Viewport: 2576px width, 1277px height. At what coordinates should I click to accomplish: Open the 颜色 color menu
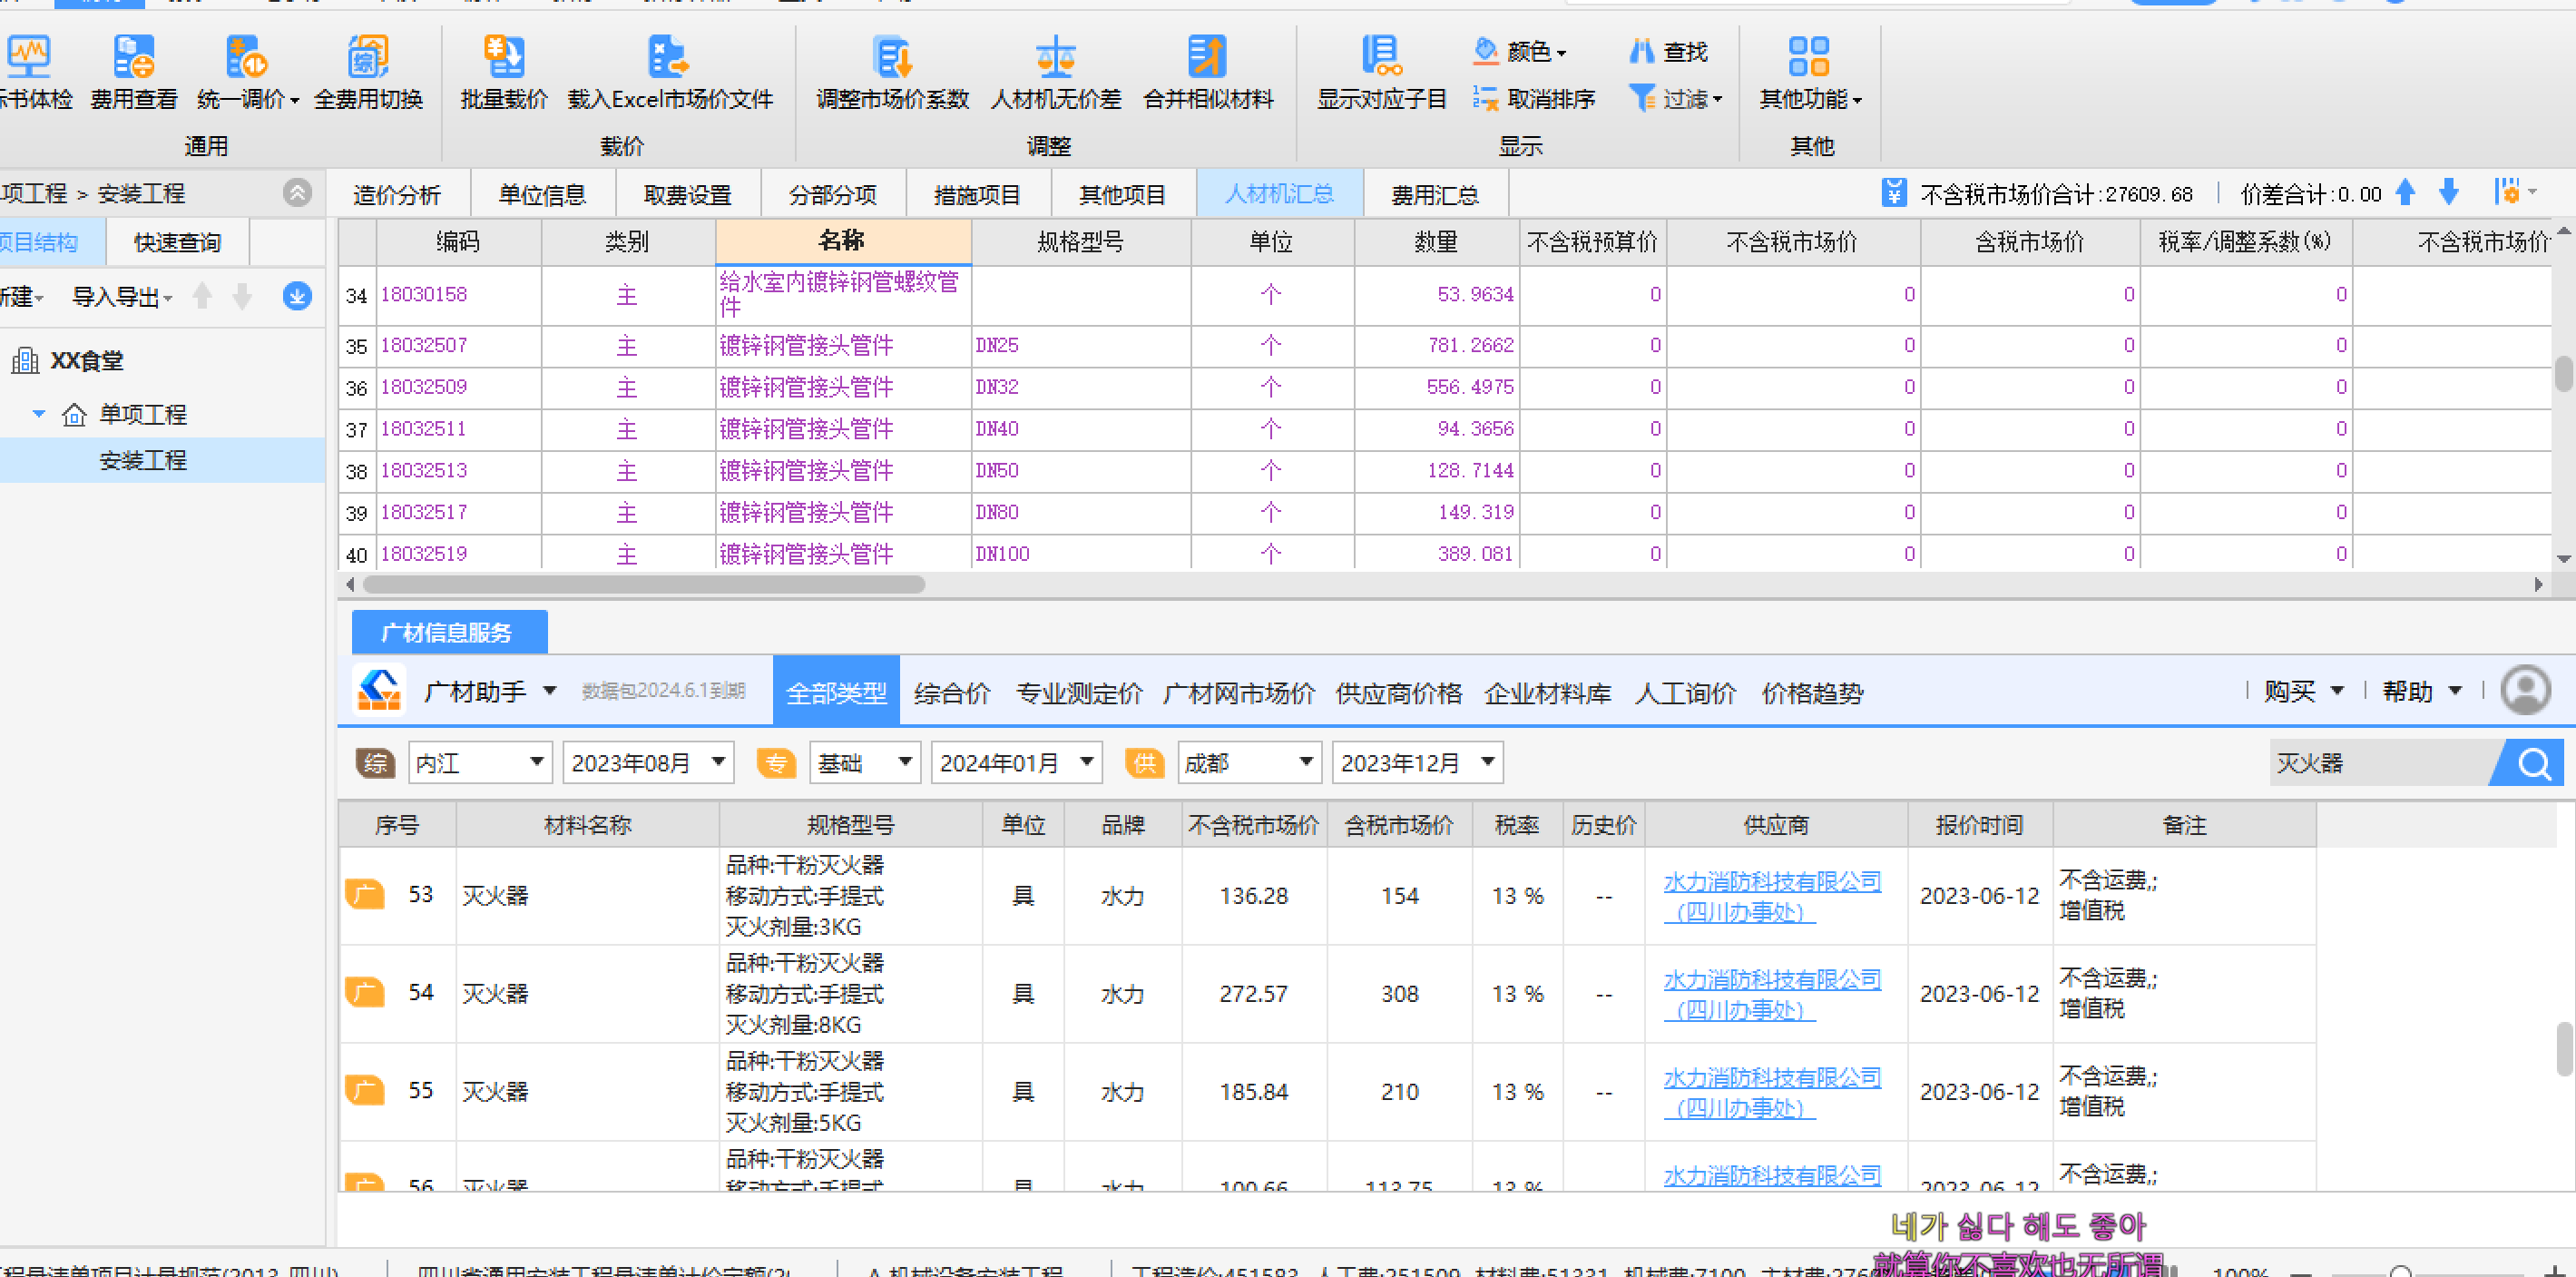pyautogui.click(x=1520, y=51)
